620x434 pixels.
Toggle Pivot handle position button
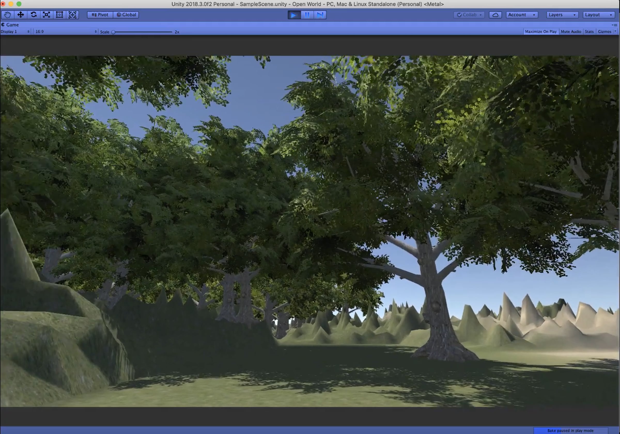[100, 14]
